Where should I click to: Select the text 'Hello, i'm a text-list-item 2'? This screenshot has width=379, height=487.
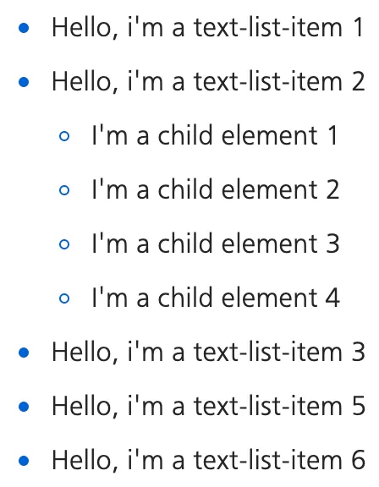coord(208,82)
